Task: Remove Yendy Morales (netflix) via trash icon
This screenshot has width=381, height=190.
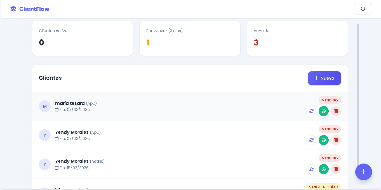Action: 336,169
